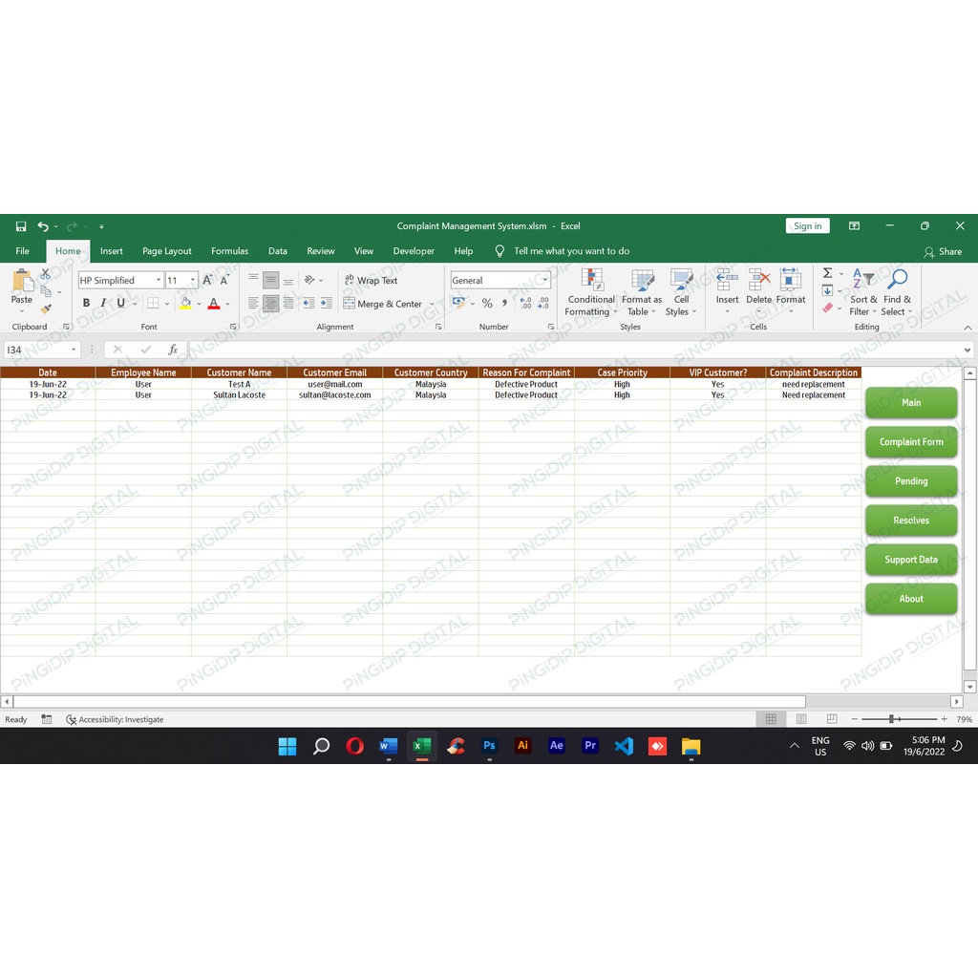This screenshot has height=978, width=978.
Task: Click the Delete cells icon
Action: (x=758, y=280)
